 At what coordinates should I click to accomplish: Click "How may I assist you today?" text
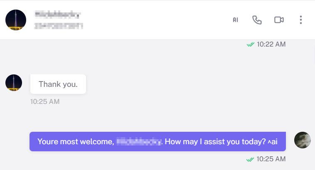(215, 142)
